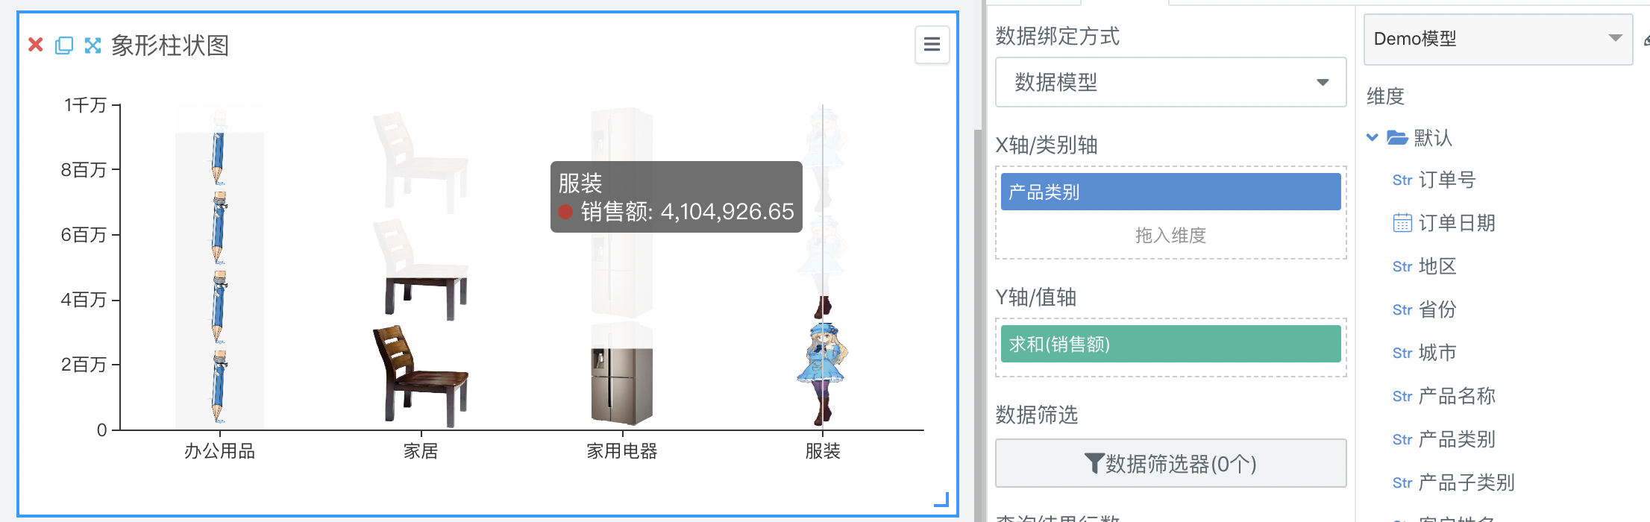This screenshot has width=1650, height=522.
Task: Click the 默认 folder icon
Action: pyautogui.click(x=1397, y=137)
